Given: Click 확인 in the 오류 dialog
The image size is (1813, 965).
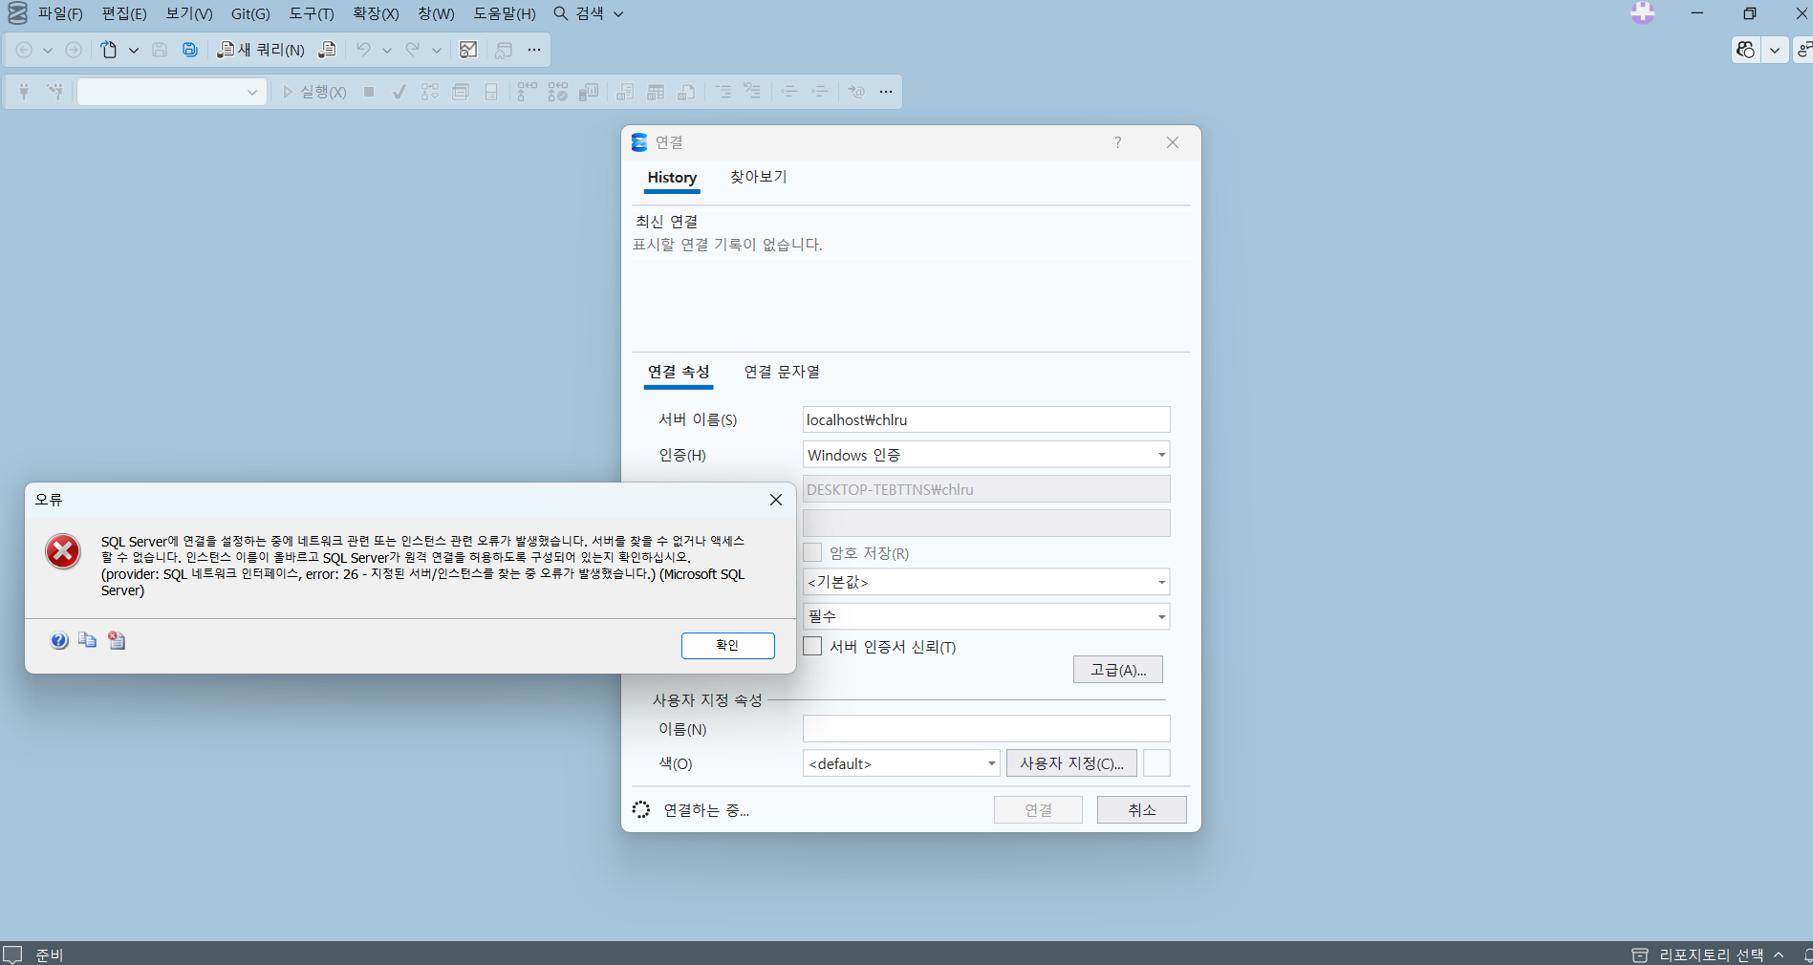Looking at the screenshot, I should pos(727,646).
